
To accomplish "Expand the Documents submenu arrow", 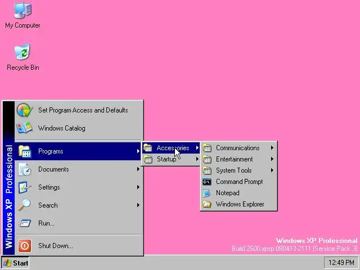I will click(x=138, y=169).
